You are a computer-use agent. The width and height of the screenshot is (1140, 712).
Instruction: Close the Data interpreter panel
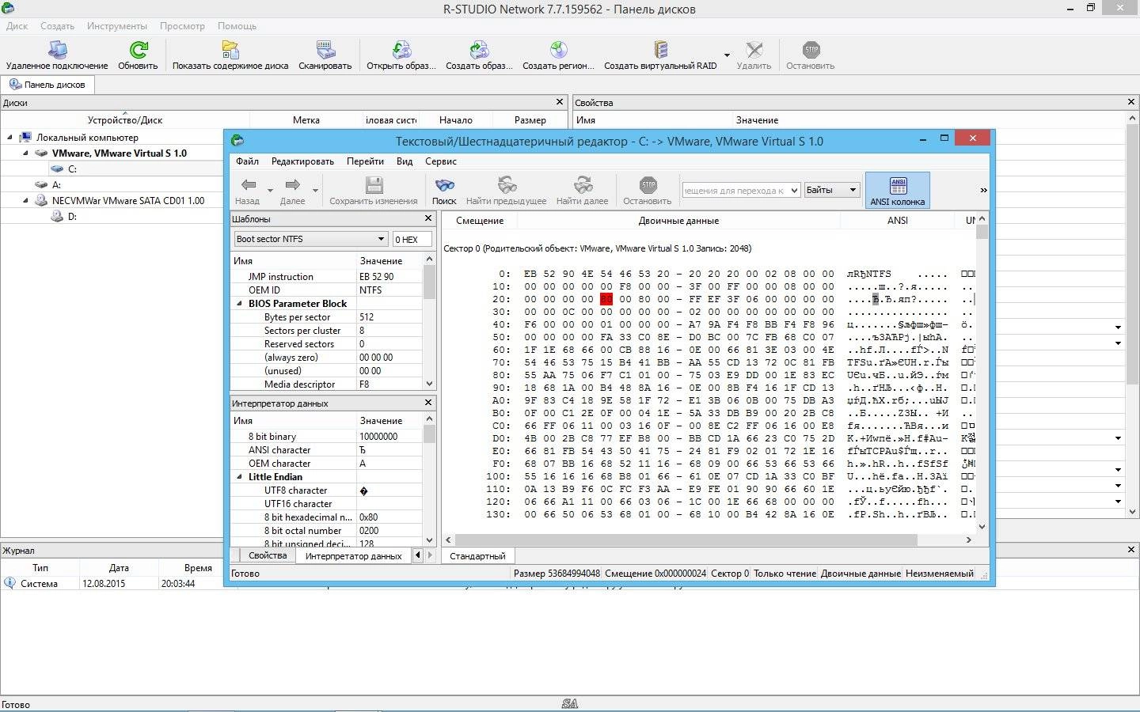(x=428, y=403)
